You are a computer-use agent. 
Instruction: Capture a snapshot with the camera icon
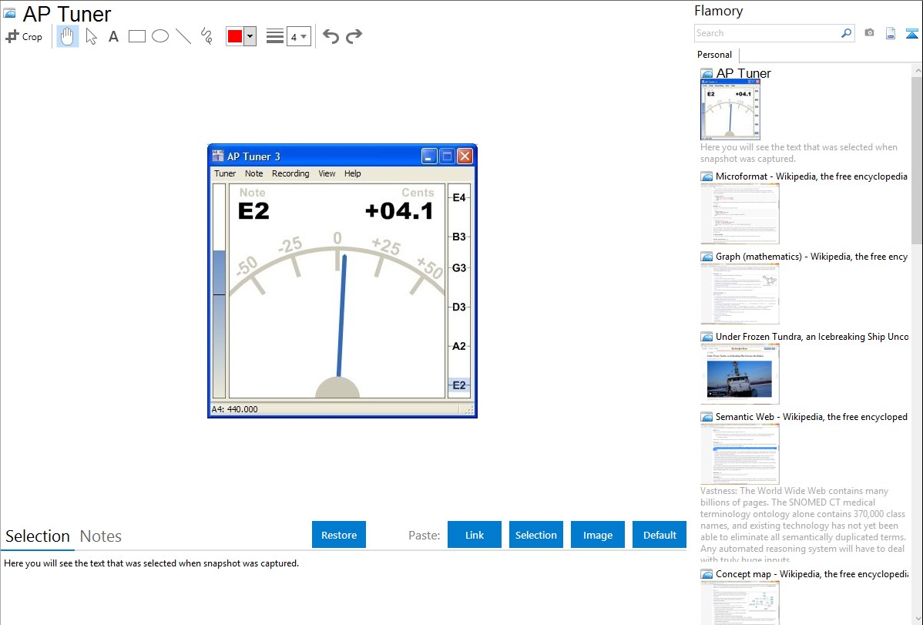coord(869,33)
